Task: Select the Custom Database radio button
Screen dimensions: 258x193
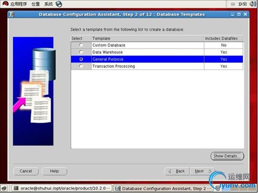Action: pos(81,45)
